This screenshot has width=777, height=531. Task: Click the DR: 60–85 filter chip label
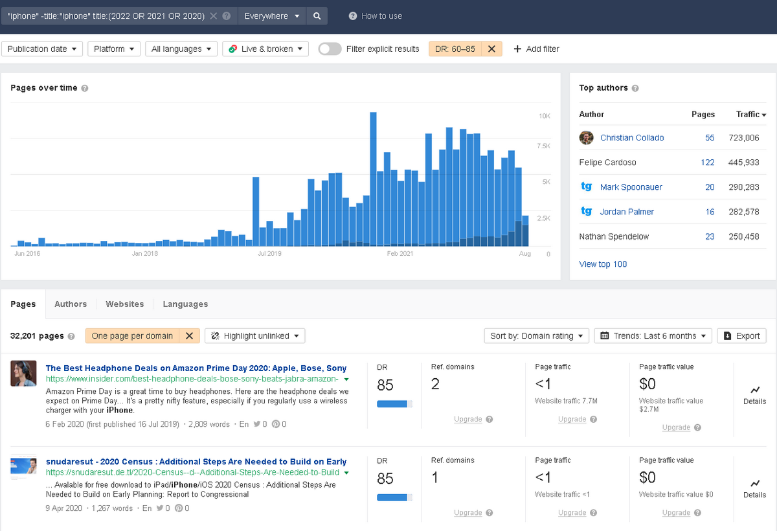[455, 49]
